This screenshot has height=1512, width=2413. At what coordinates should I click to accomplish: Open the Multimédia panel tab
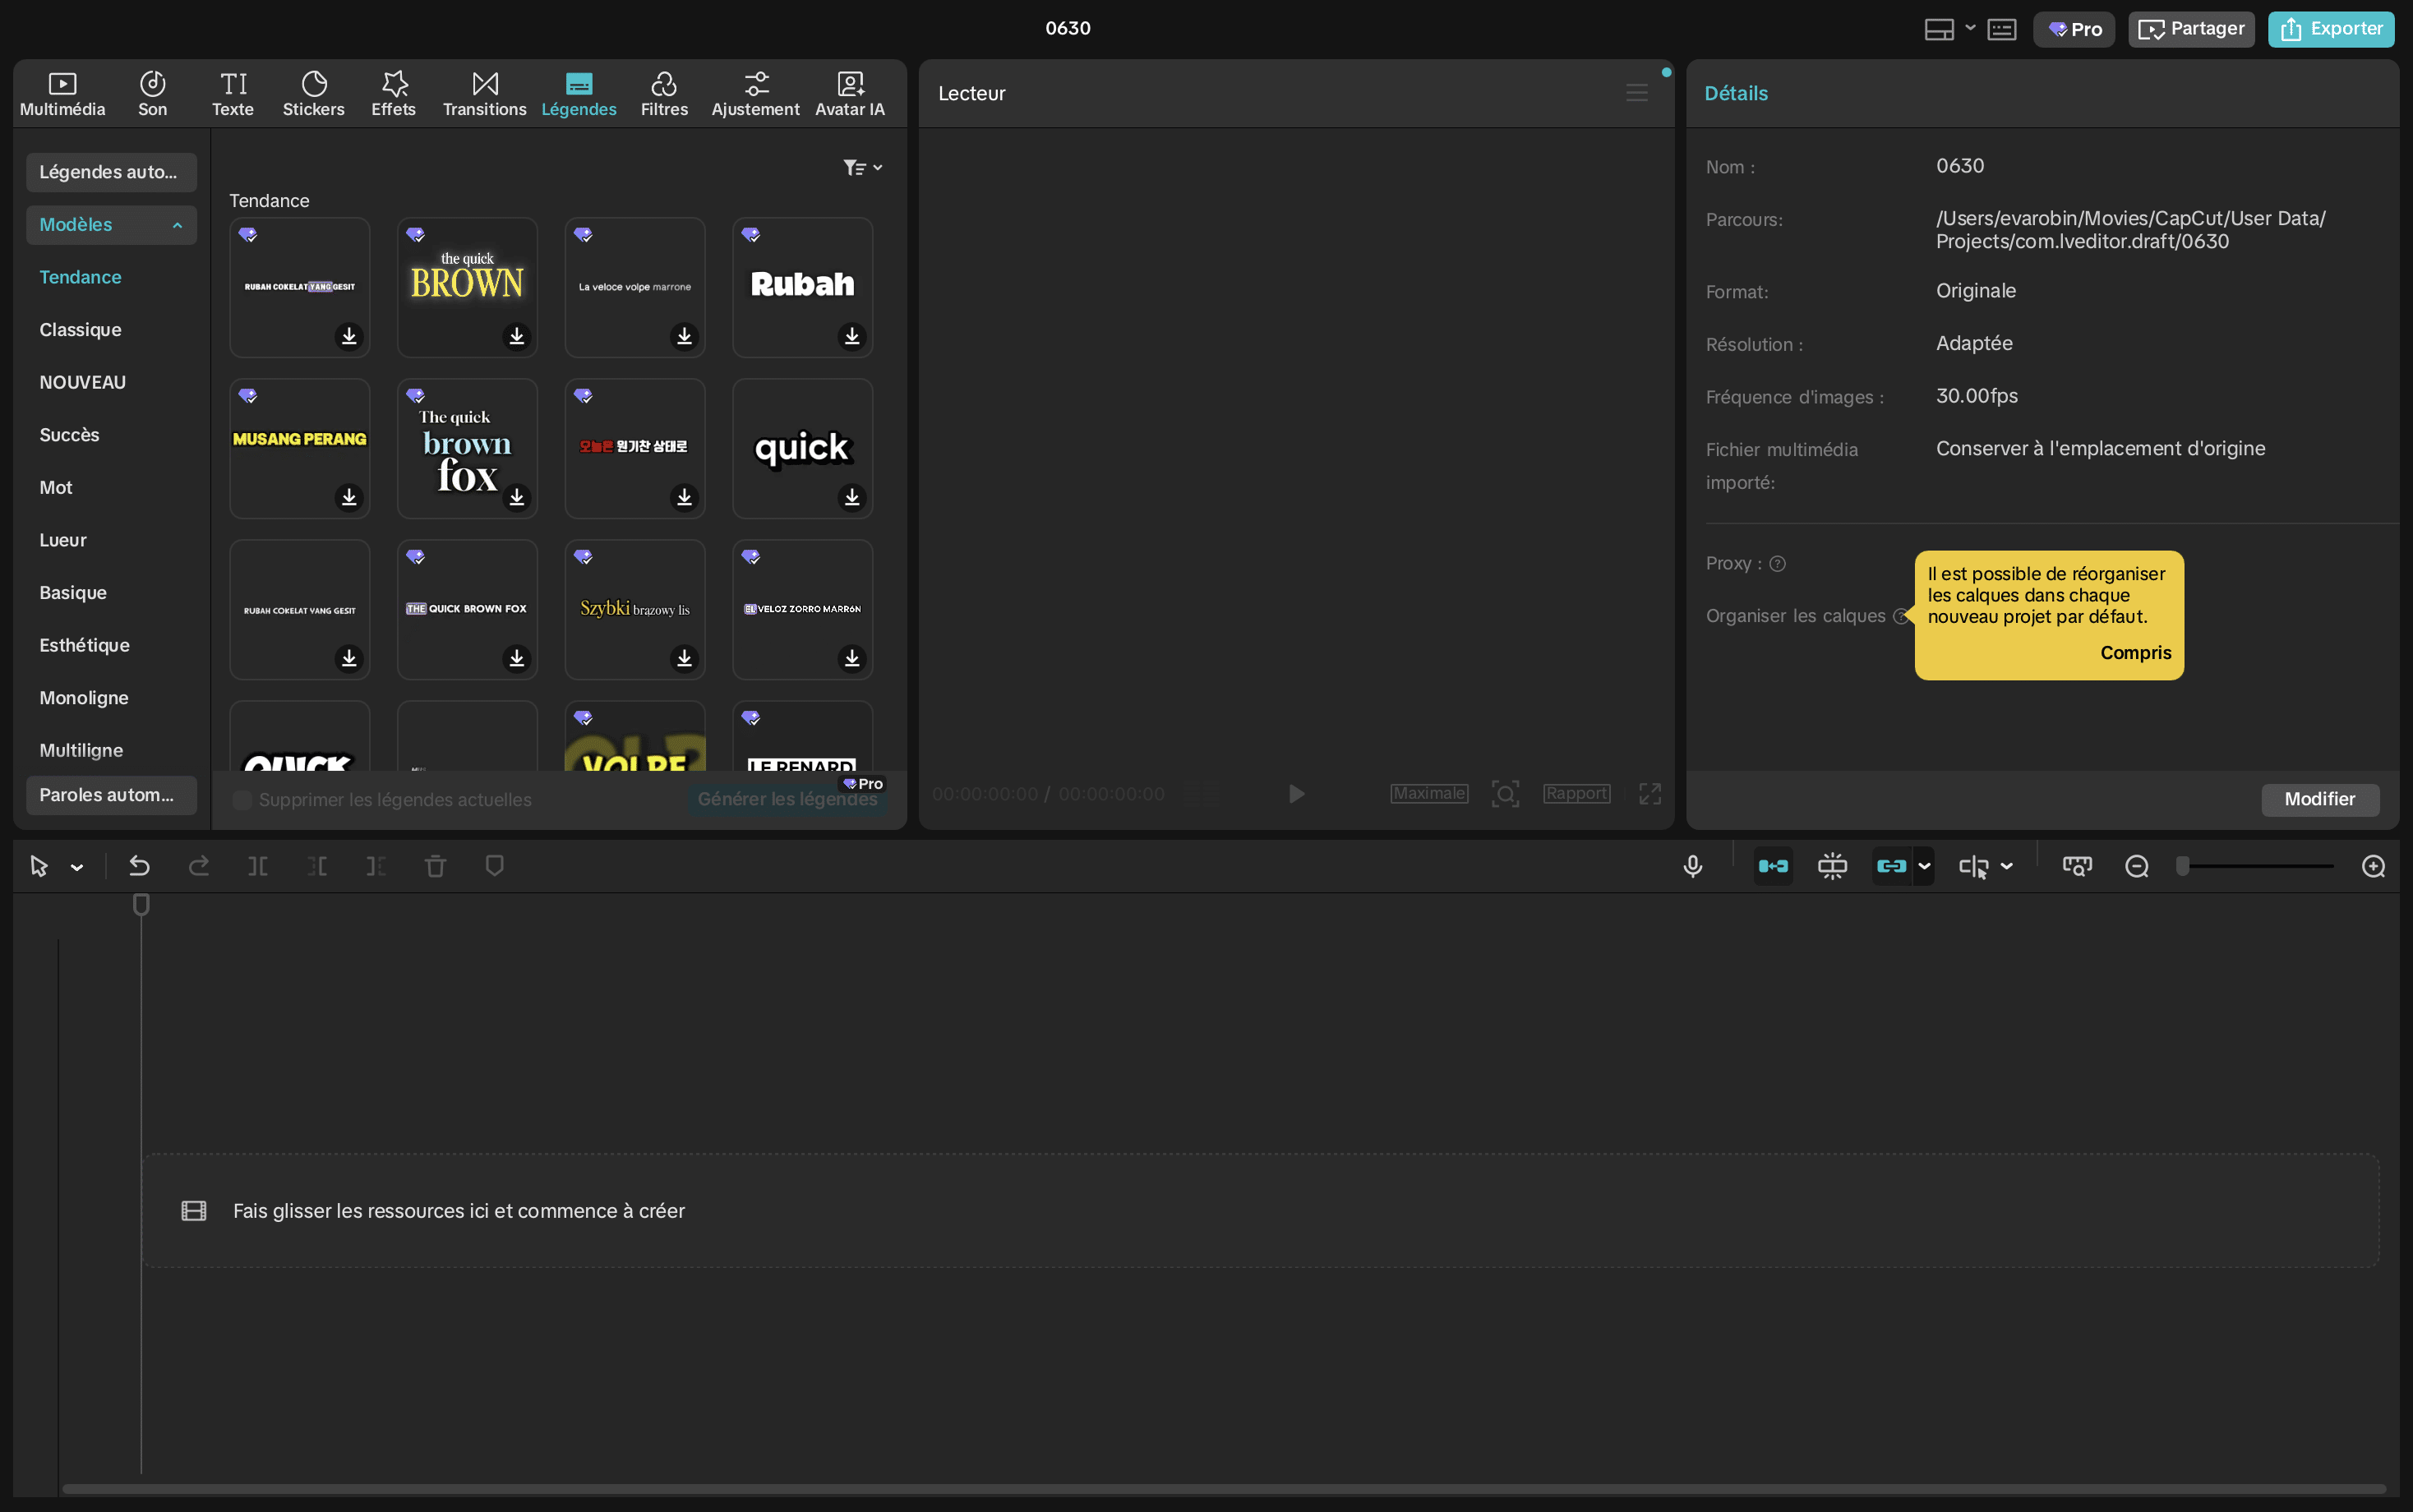click(62, 94)
